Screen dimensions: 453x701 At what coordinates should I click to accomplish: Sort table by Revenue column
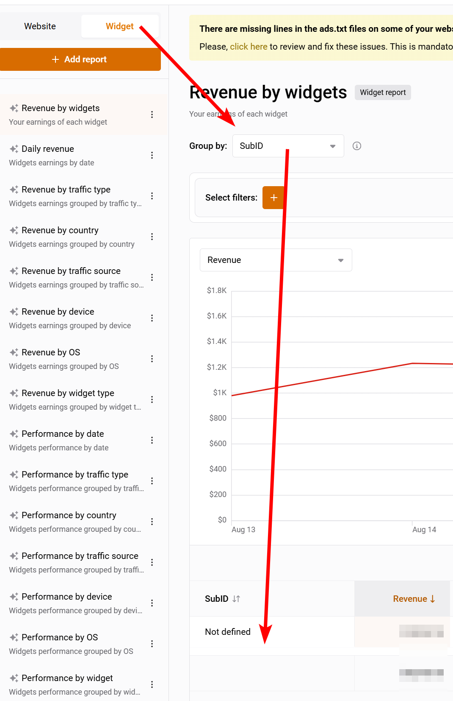click(x=413, y=599)
